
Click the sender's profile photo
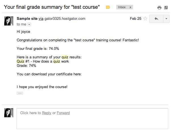[x=9, y=21]
